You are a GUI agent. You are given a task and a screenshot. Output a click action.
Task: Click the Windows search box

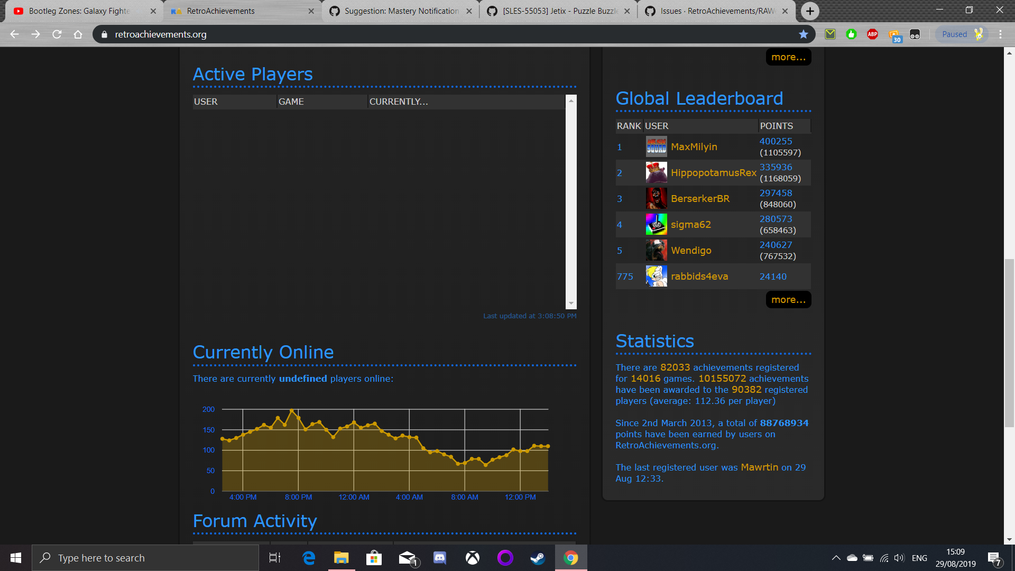pyautogui.click(x=145, y=558)
